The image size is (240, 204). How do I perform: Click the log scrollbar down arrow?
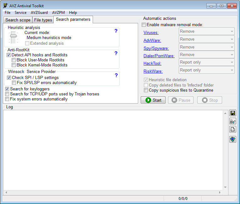225,187
